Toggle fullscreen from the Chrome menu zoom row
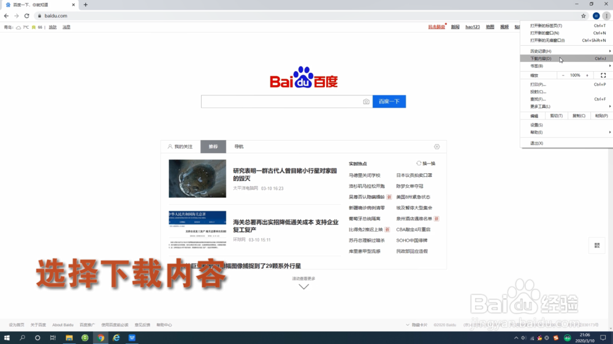Image resolution: width=613 pixels, height=344 pixels. (603, 75)
